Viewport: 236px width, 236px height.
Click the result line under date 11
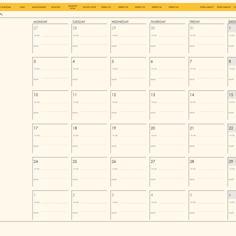coord(94,112)
